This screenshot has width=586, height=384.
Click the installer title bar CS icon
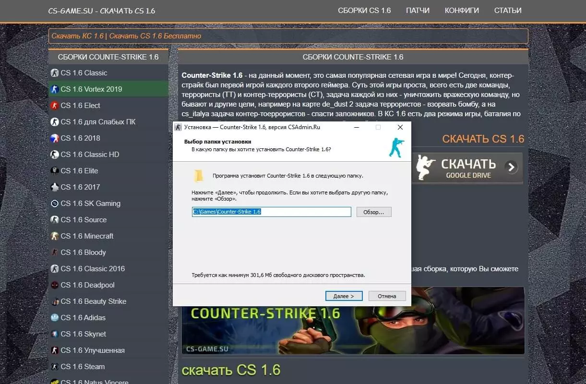coord(179,127)
